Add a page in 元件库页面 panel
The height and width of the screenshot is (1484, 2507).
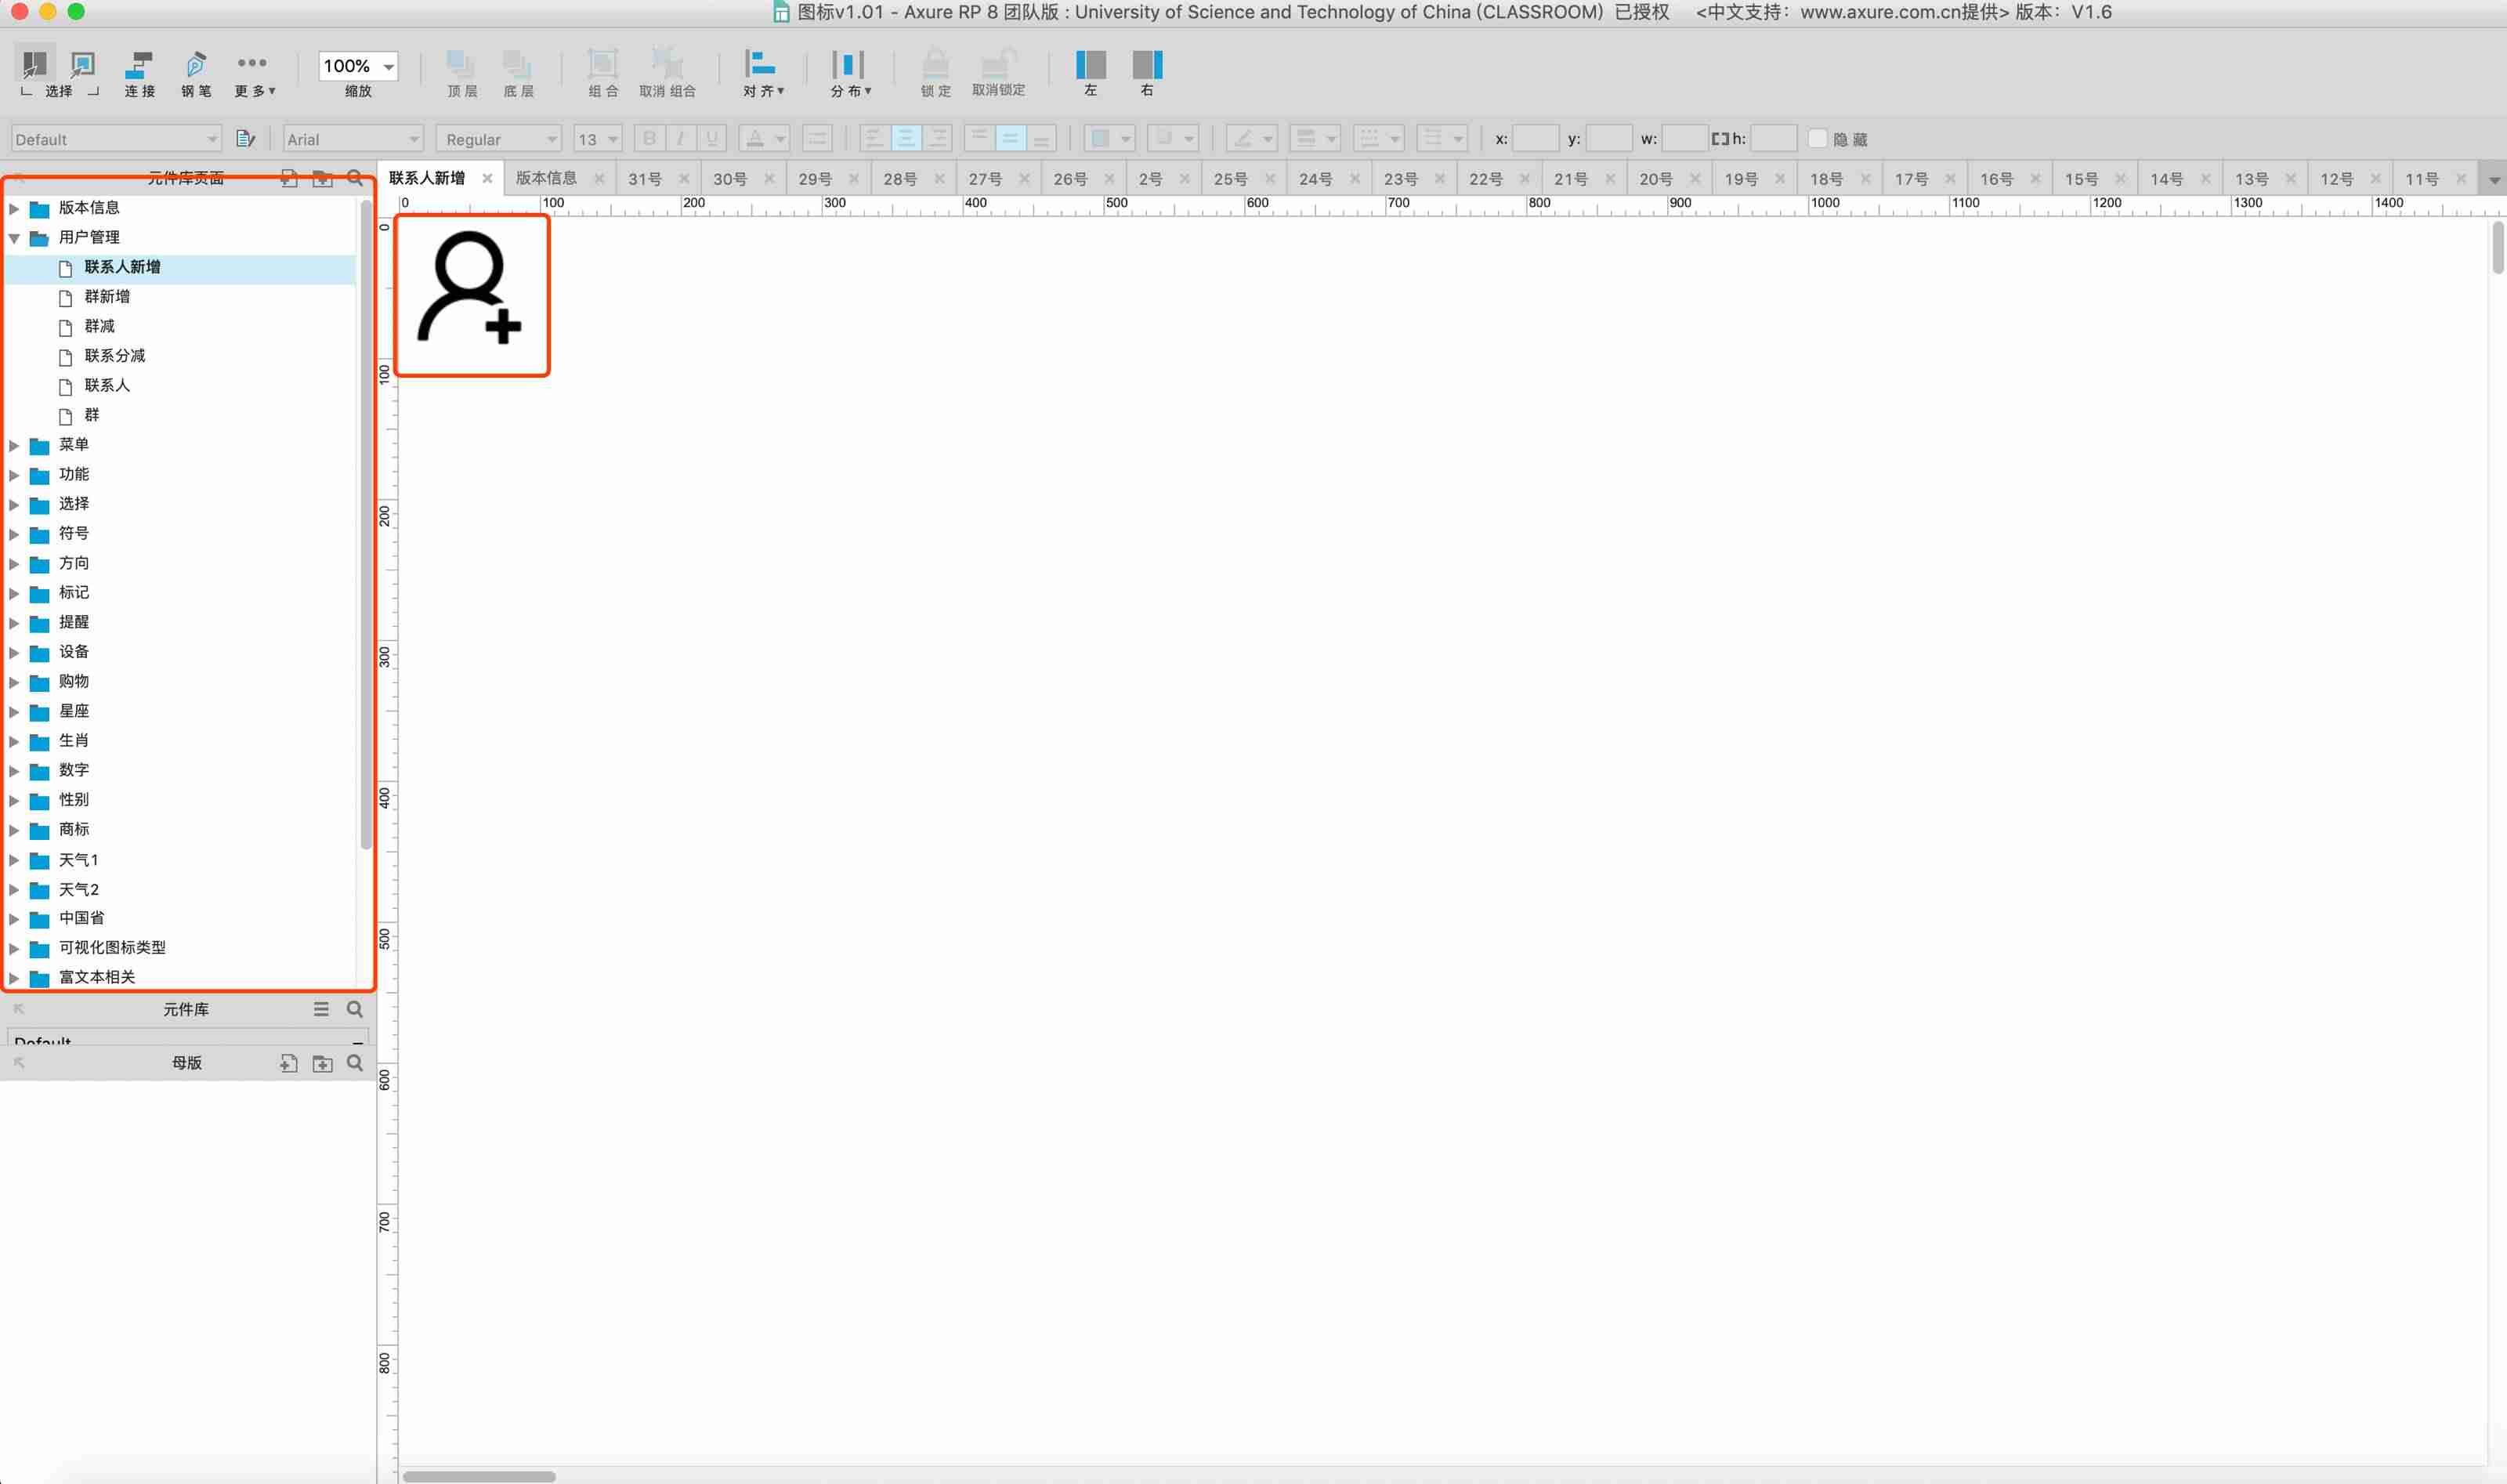point(289,178)
